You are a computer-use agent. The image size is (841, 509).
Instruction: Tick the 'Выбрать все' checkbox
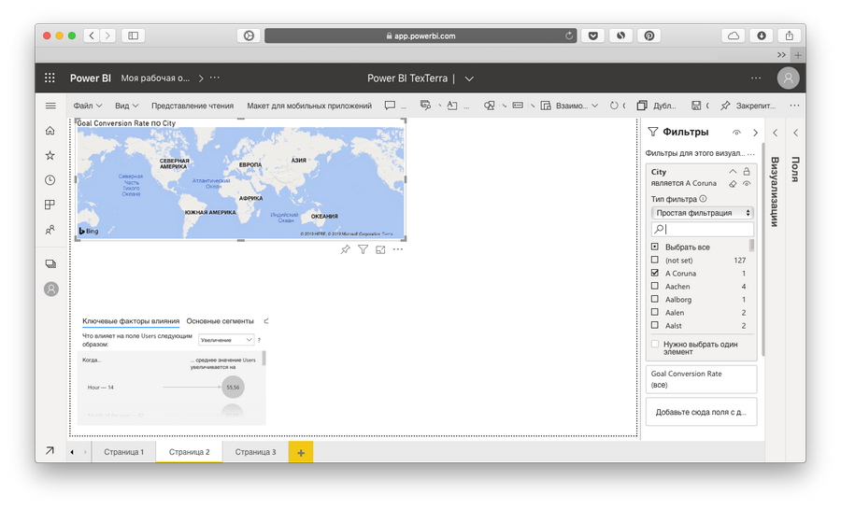tap(655, 247)
